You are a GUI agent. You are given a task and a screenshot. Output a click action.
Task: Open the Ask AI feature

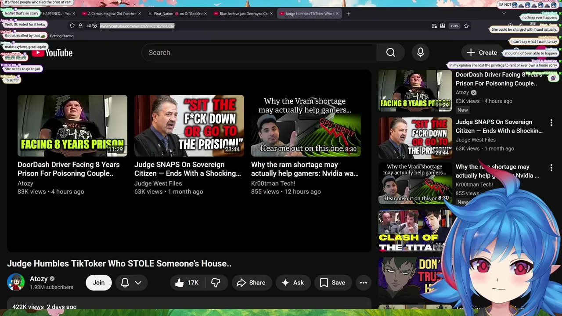click(x=293, y=283)
